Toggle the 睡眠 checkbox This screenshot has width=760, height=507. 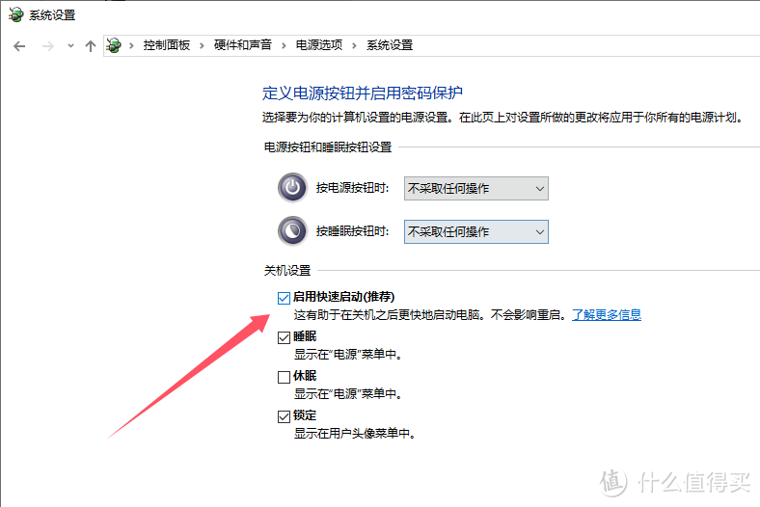coord(284,337)
